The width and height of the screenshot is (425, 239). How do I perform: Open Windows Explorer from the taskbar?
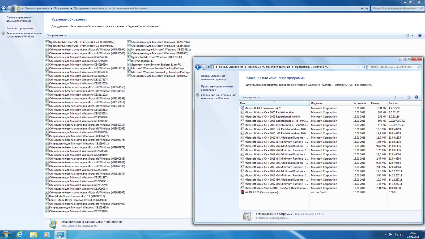tap(33, 234)
